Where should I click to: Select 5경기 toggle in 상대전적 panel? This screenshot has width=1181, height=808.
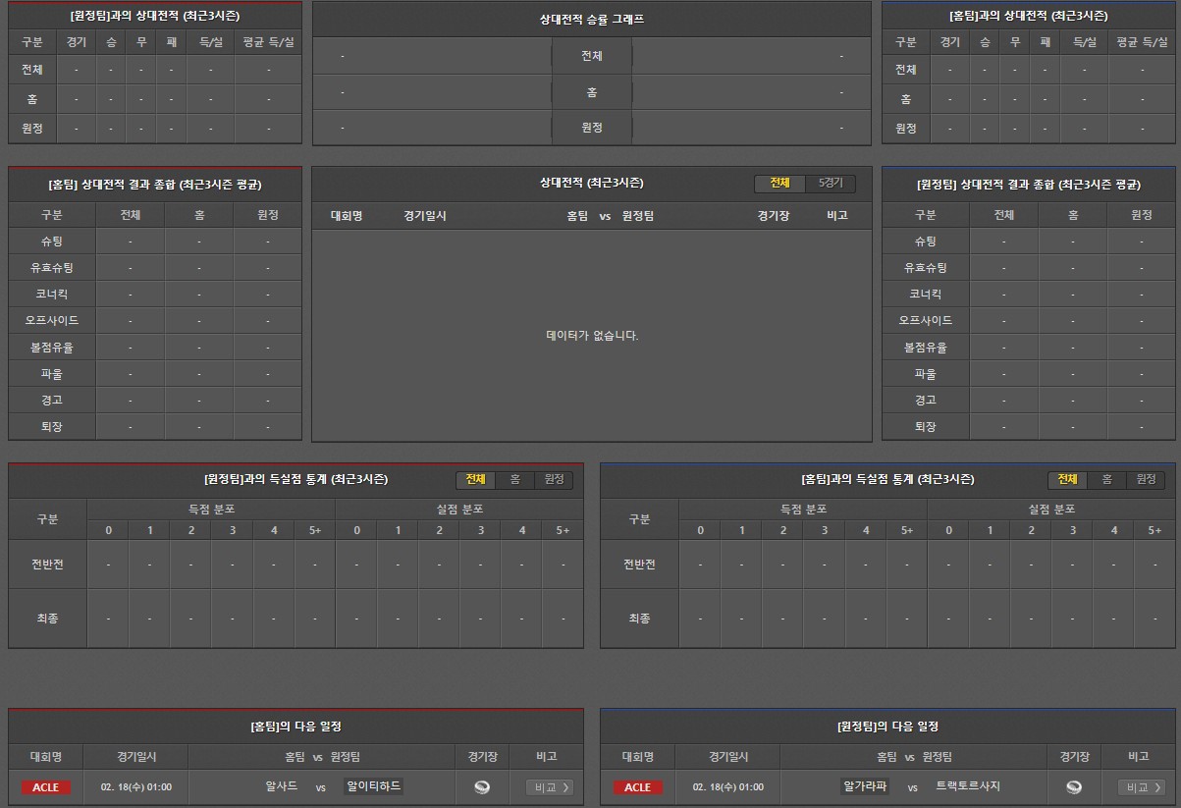click(830, 184)
